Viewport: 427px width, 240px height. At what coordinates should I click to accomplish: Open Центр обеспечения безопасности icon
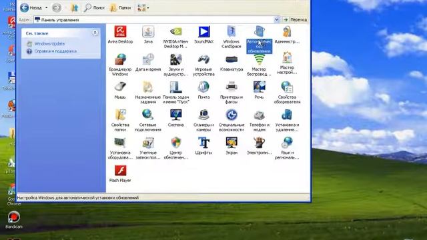(175, 148)
